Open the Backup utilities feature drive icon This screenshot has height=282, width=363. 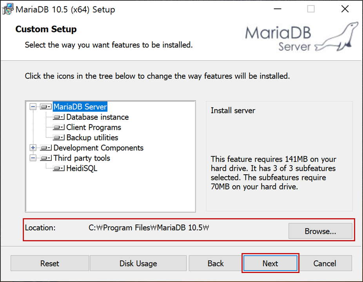58,137
